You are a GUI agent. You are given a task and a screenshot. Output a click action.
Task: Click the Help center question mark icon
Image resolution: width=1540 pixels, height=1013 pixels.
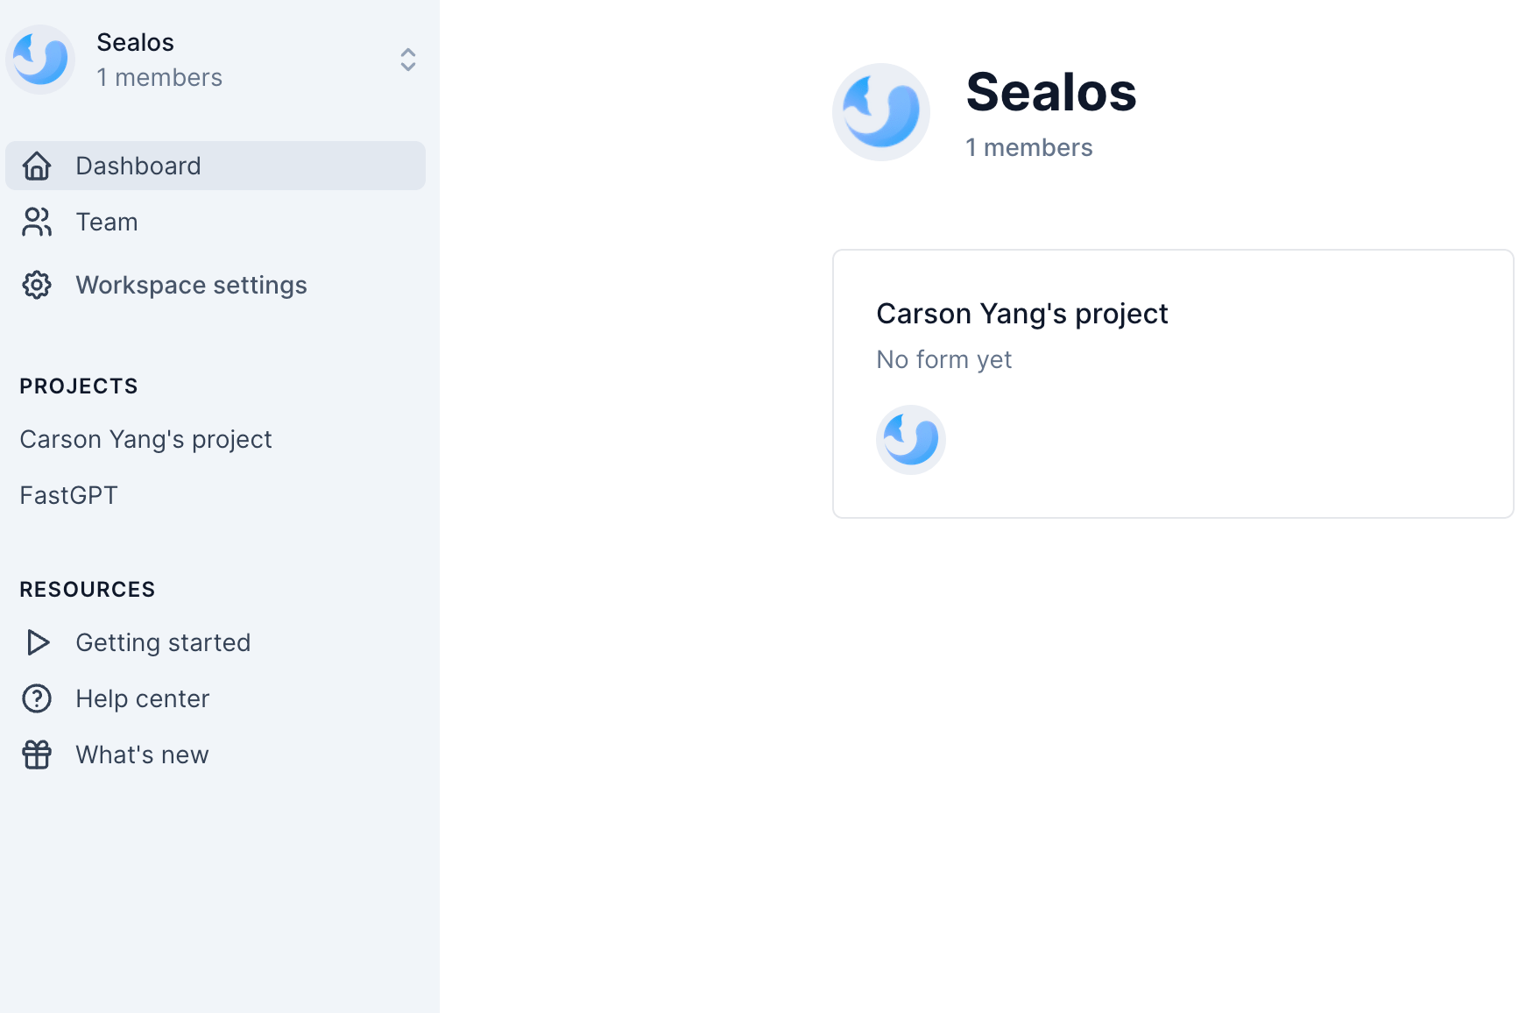coord(37,698)
